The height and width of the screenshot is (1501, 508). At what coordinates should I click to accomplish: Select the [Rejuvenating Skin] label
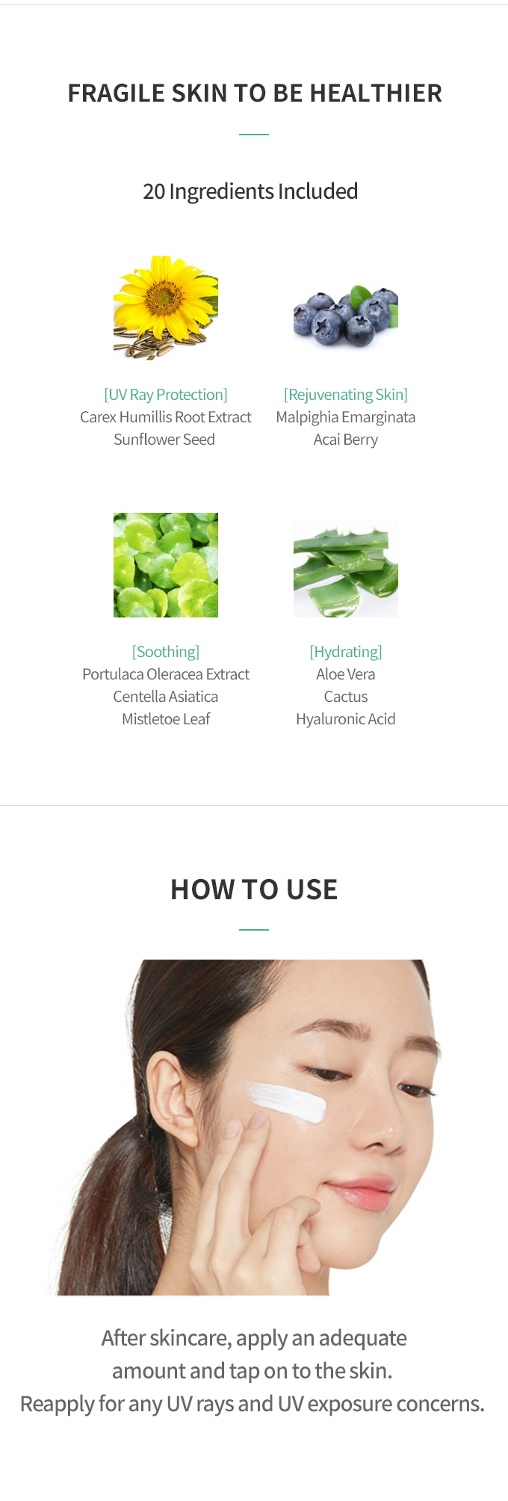pos(346,395)
